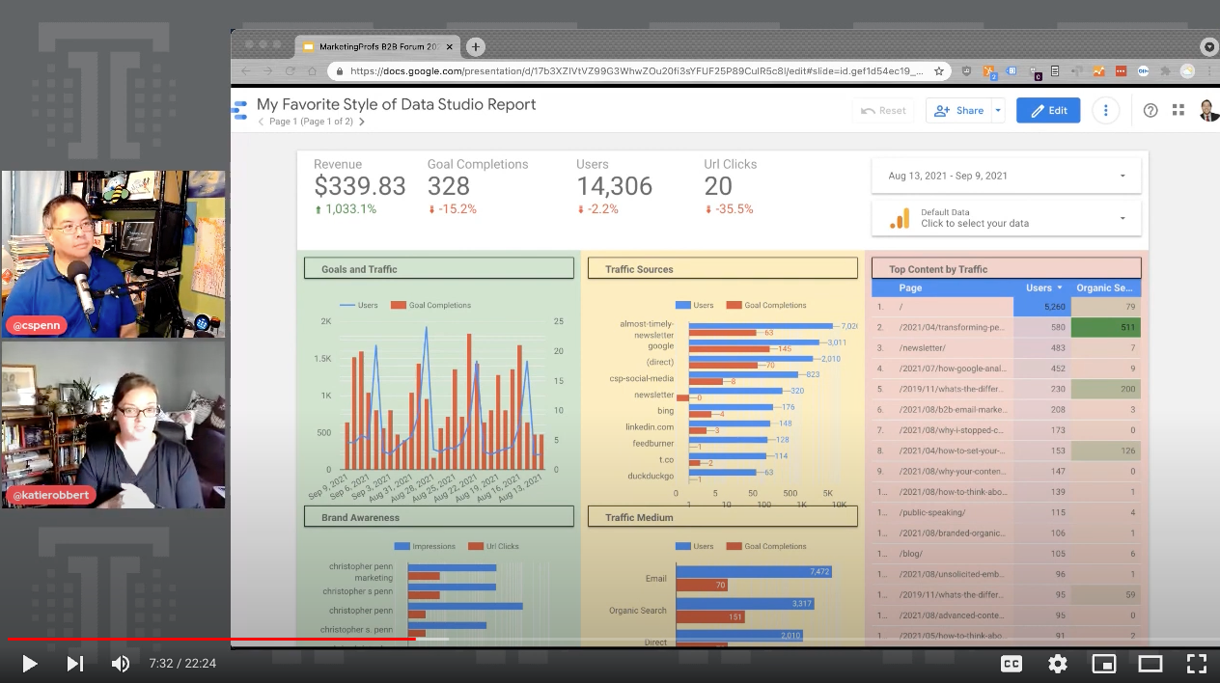
Task: Open the Google apps grid
Action: (1178, 111)
